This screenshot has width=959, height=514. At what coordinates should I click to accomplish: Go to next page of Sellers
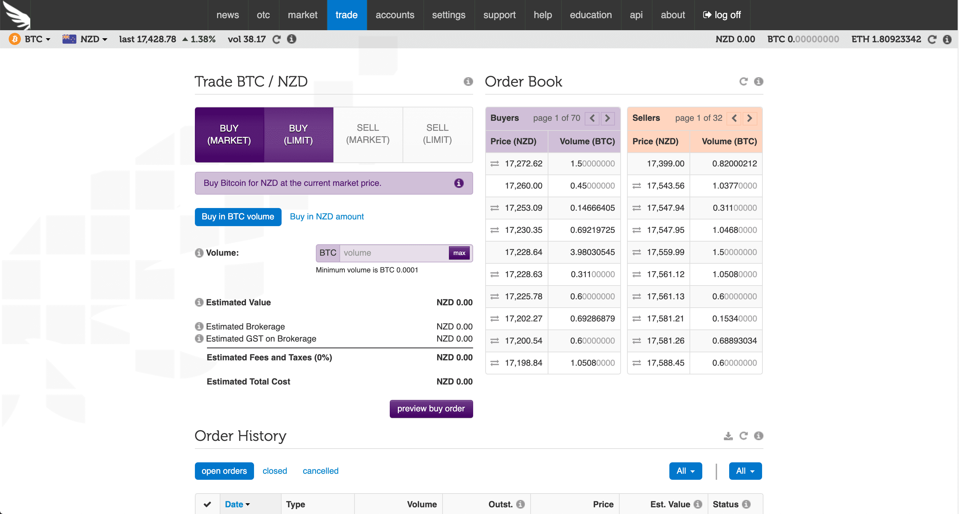tap(749, 118)
